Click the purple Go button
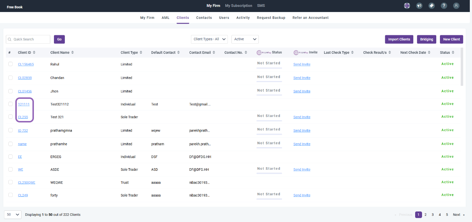The image size is (472, 222). (x=59, y=39)
